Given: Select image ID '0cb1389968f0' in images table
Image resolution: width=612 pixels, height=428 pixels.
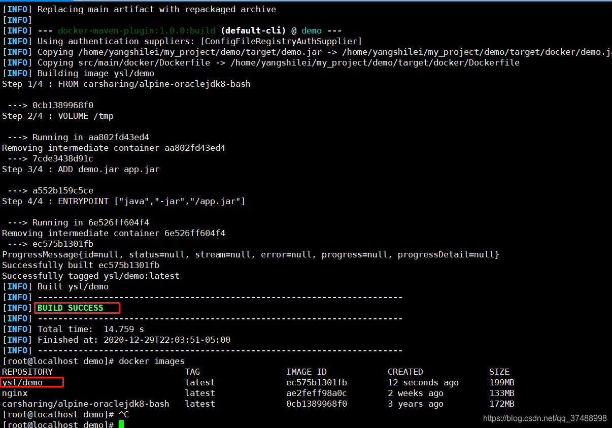Looking at the screenshot, I should point(317,404).
